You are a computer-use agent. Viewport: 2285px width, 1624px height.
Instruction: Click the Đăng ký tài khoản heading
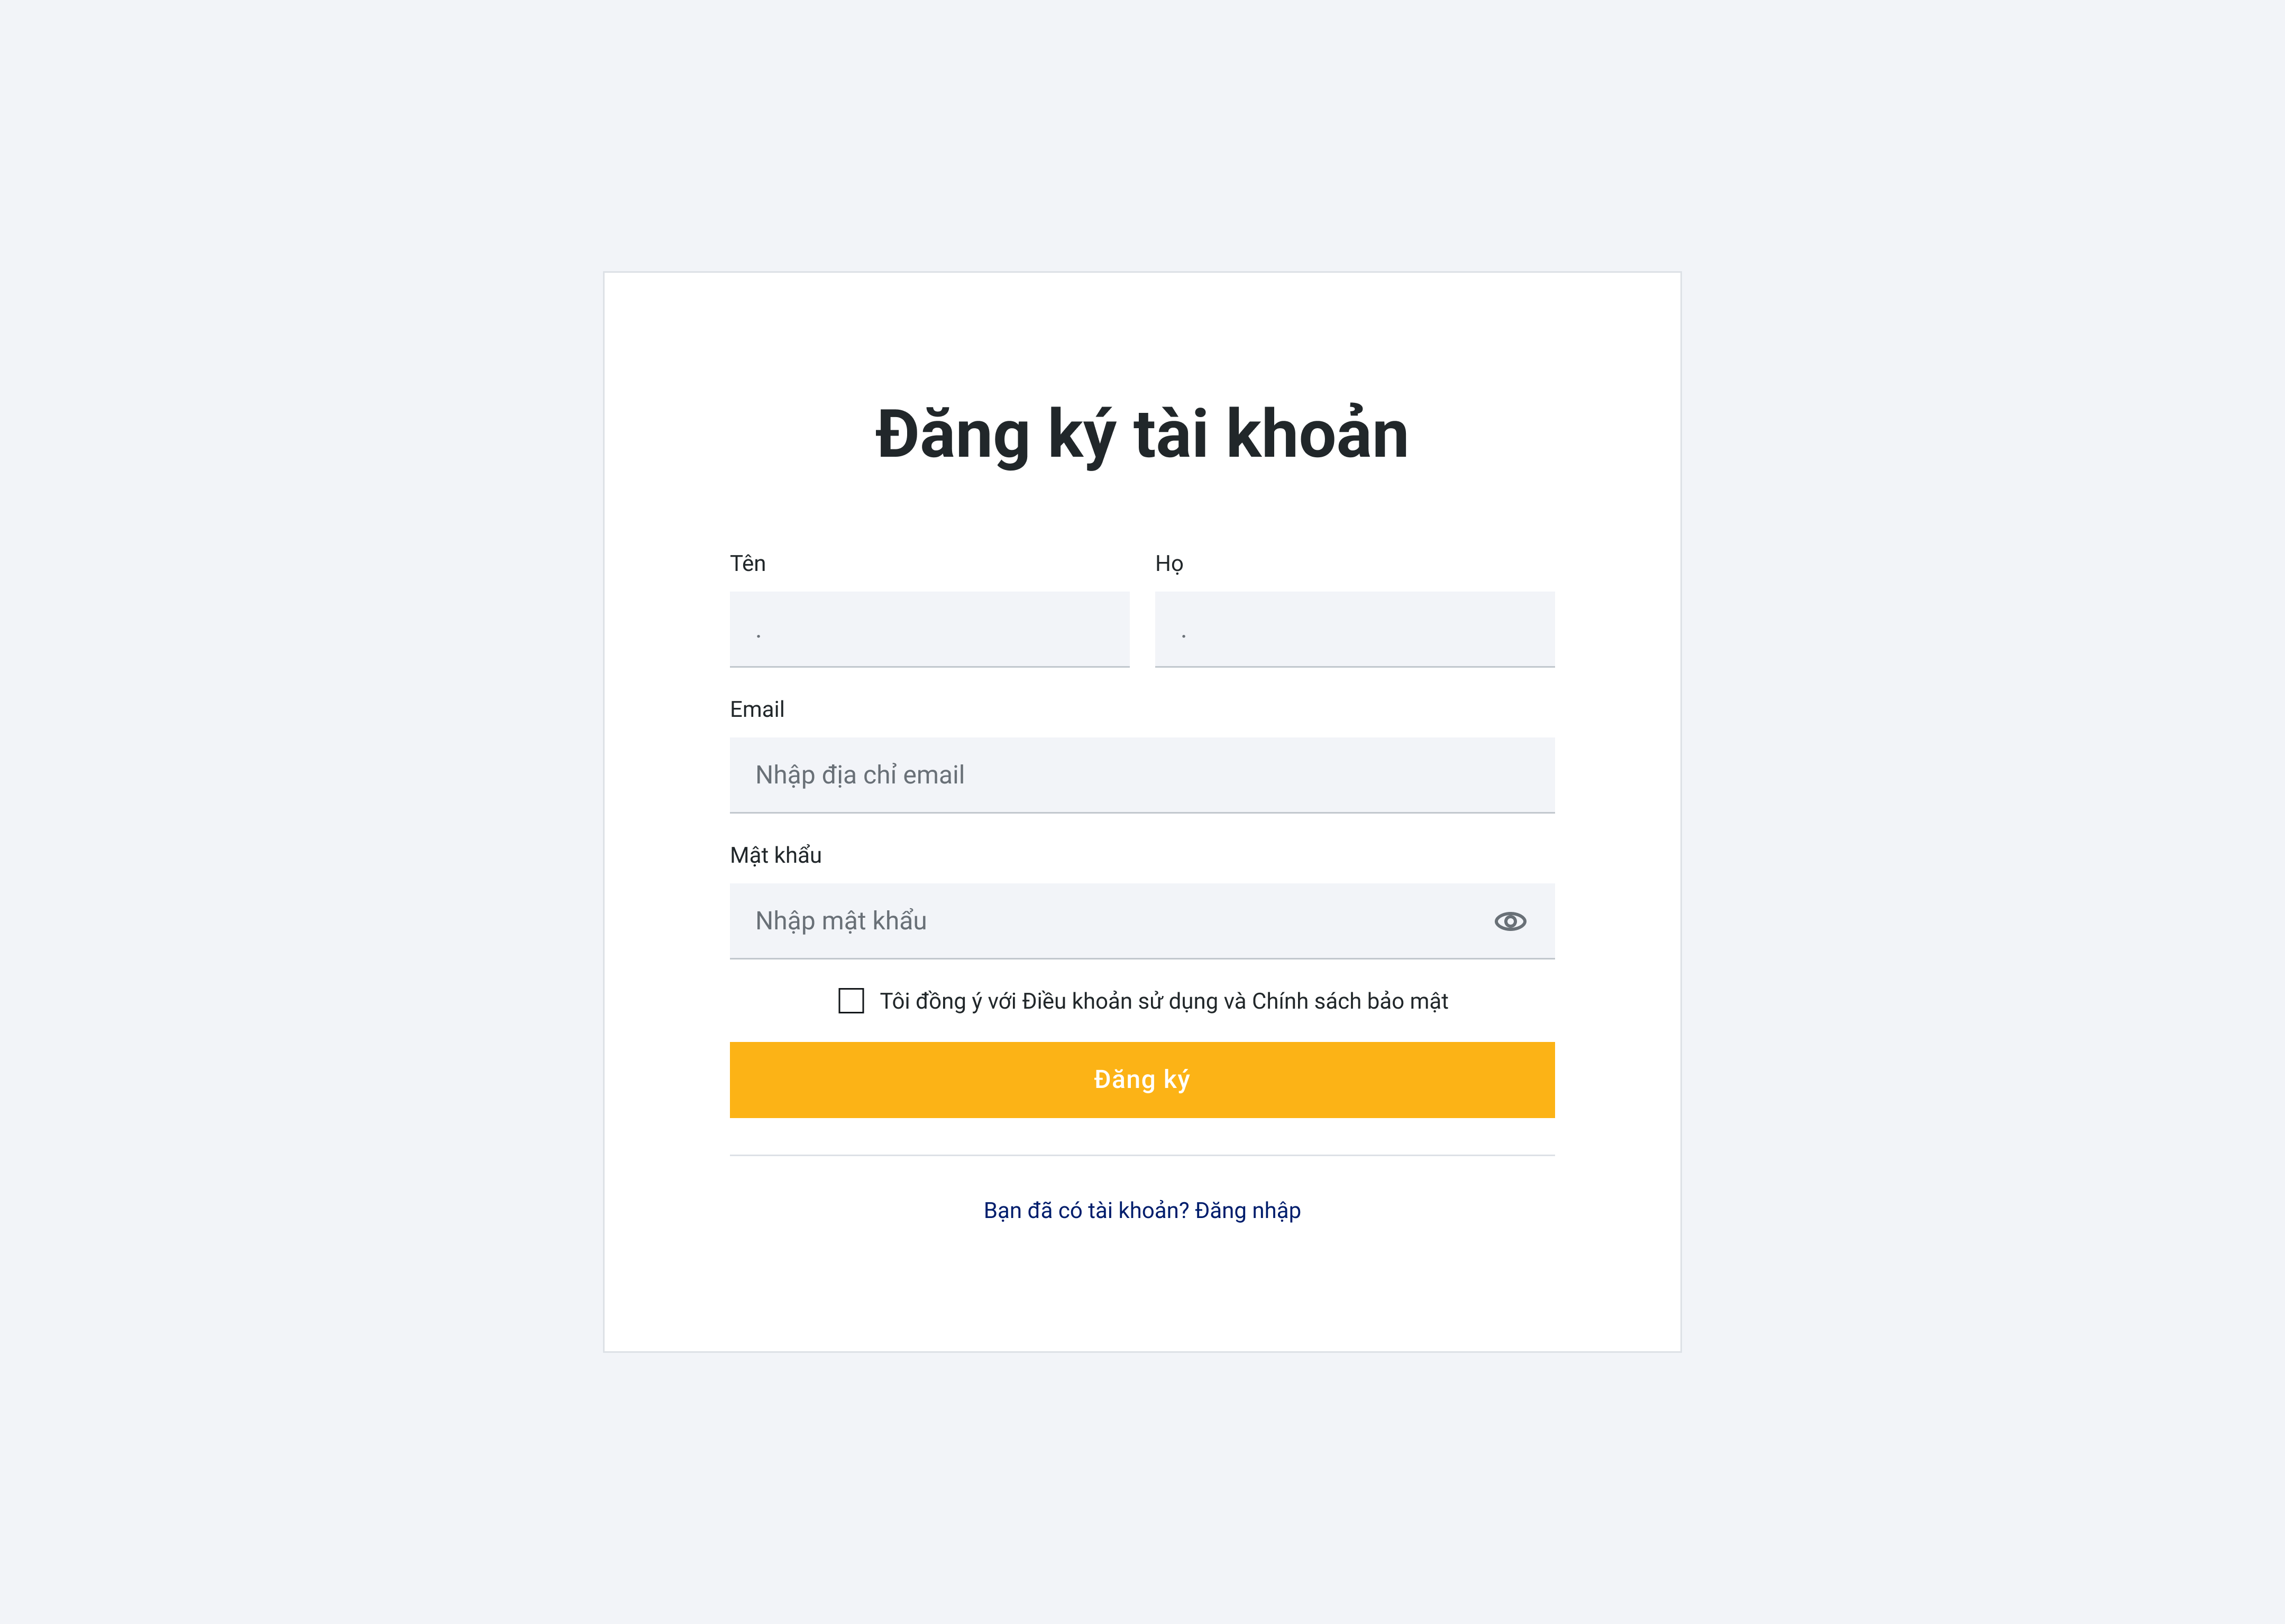pos(1141,435)
